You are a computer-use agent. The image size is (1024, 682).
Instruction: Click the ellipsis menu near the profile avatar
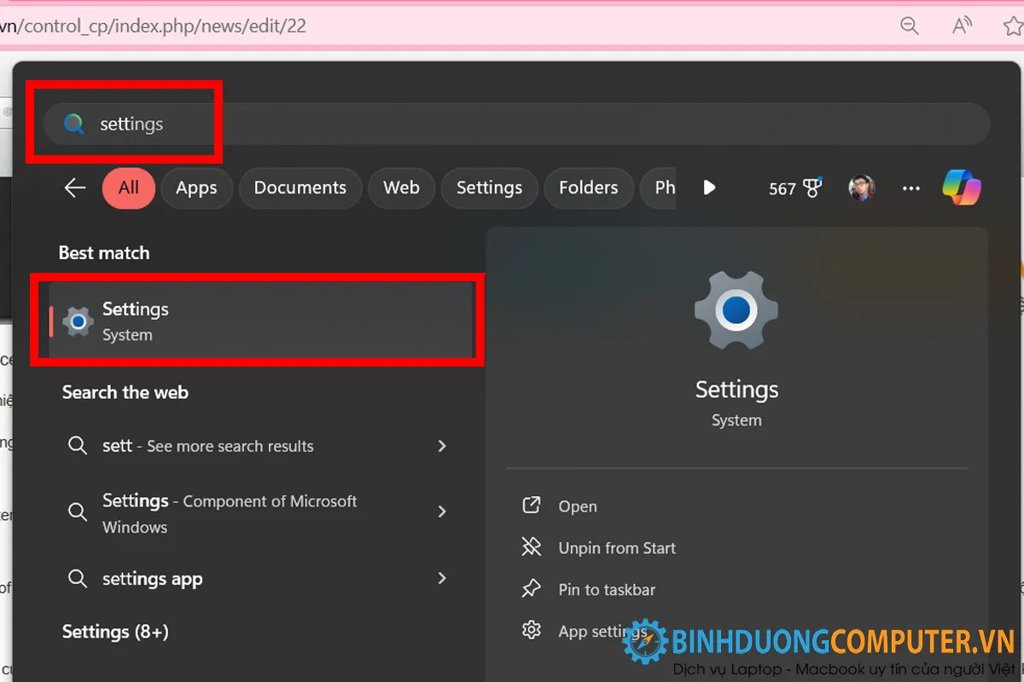coord(911,188)
